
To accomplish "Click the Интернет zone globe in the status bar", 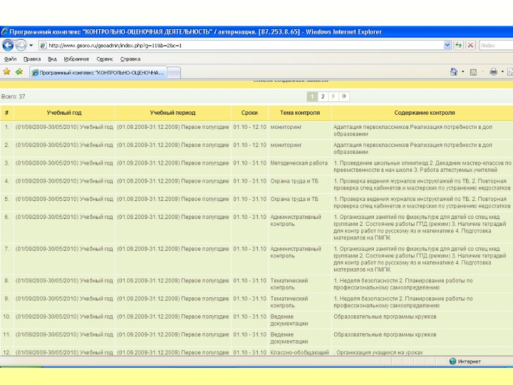I will (x=453, y=361).
